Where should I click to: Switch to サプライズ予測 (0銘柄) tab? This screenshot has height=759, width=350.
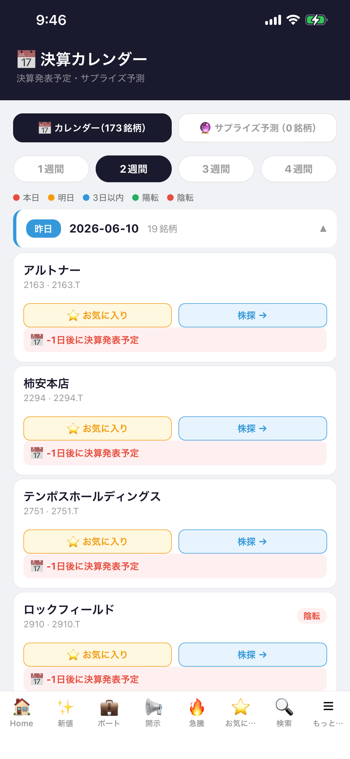point(257,128)
